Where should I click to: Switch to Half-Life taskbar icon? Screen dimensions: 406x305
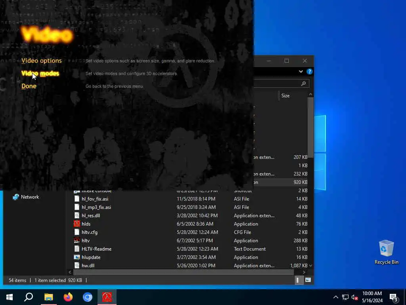(x=107, y=297)
